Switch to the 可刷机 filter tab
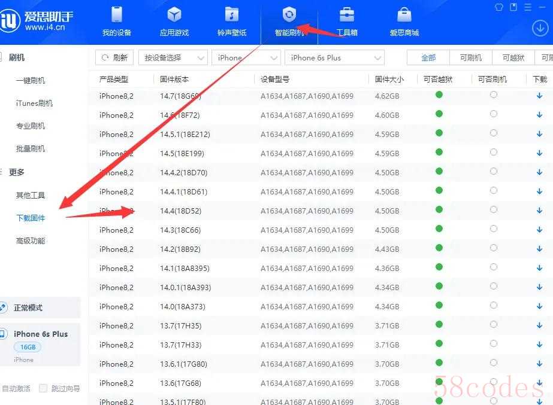This screenshot has height=405, width=553. click(471, 58)
